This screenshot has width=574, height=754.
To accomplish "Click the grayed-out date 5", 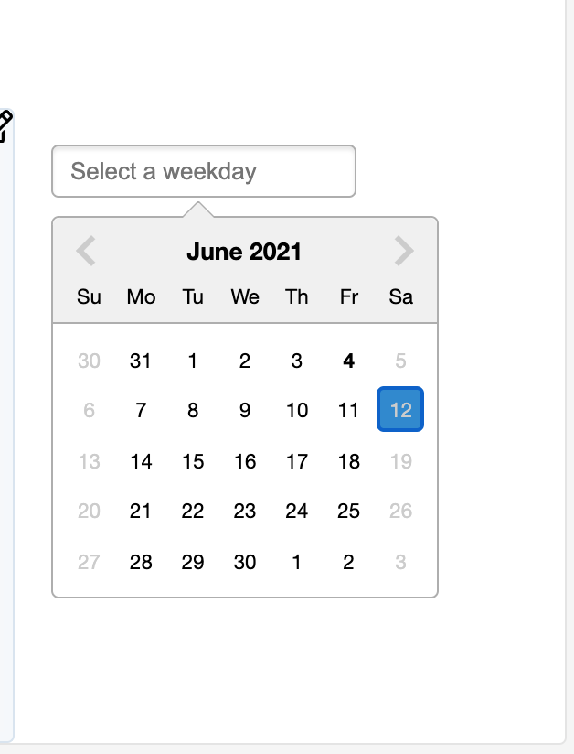I will (x=400, y=361).
